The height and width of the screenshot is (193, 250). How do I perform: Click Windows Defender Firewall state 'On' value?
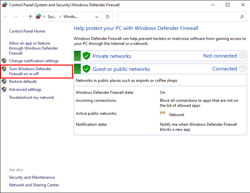(162, 93)
